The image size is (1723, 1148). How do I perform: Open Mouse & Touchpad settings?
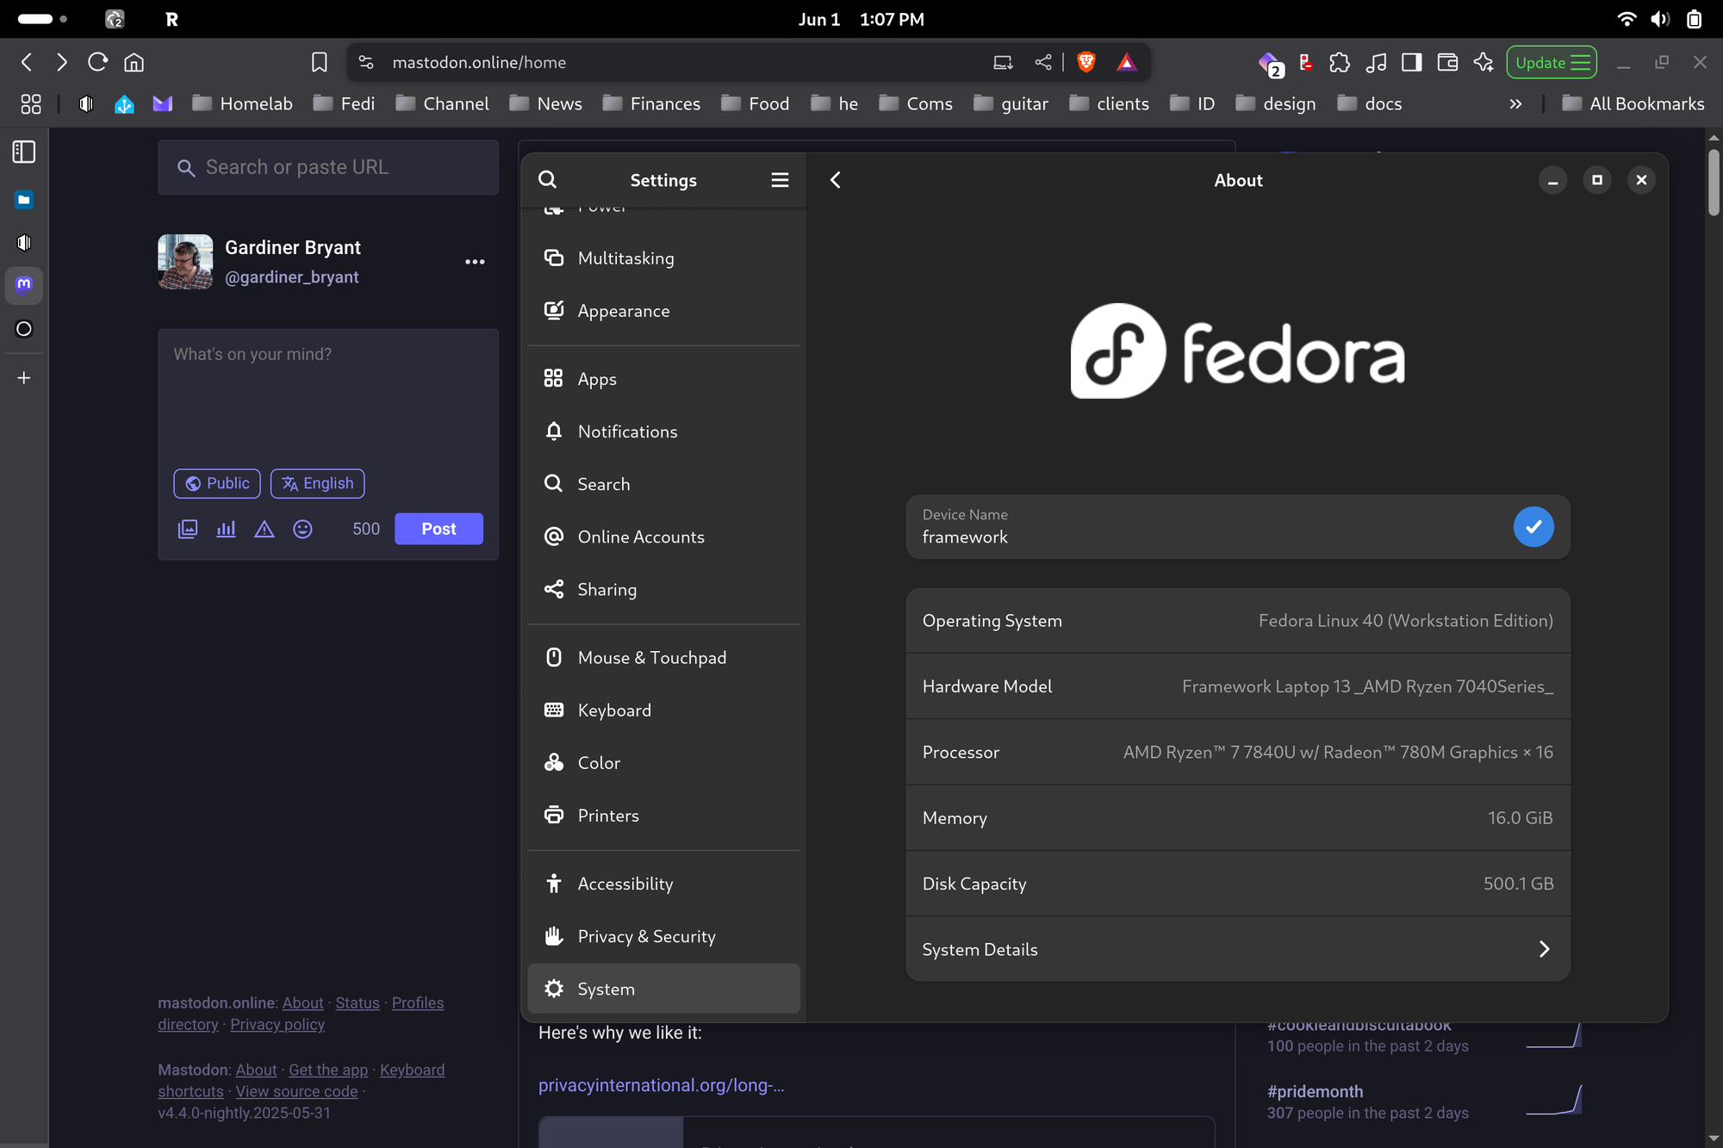coord(663,658)
